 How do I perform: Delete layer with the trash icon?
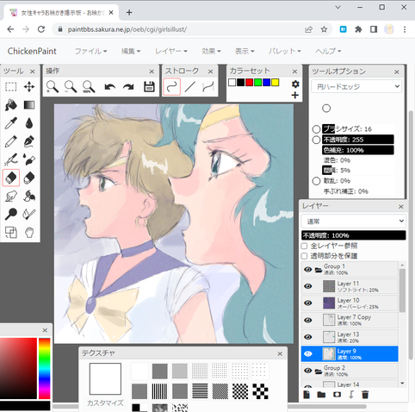tap(365, 395)
